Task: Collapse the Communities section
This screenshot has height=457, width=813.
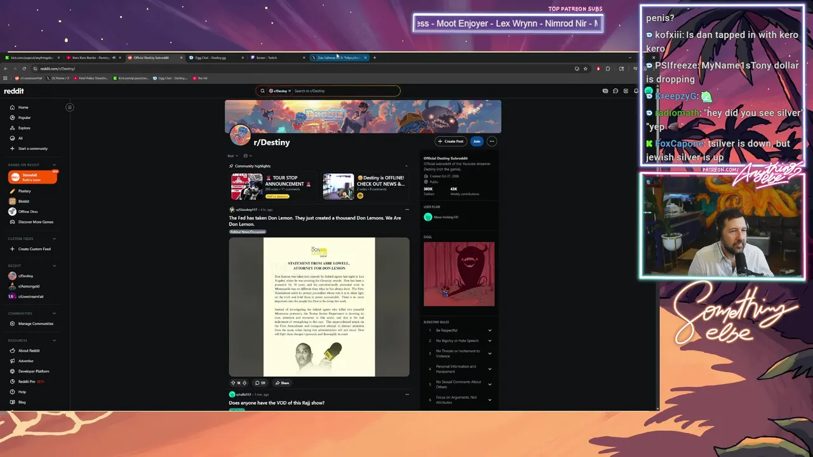Action: [54, 313]
